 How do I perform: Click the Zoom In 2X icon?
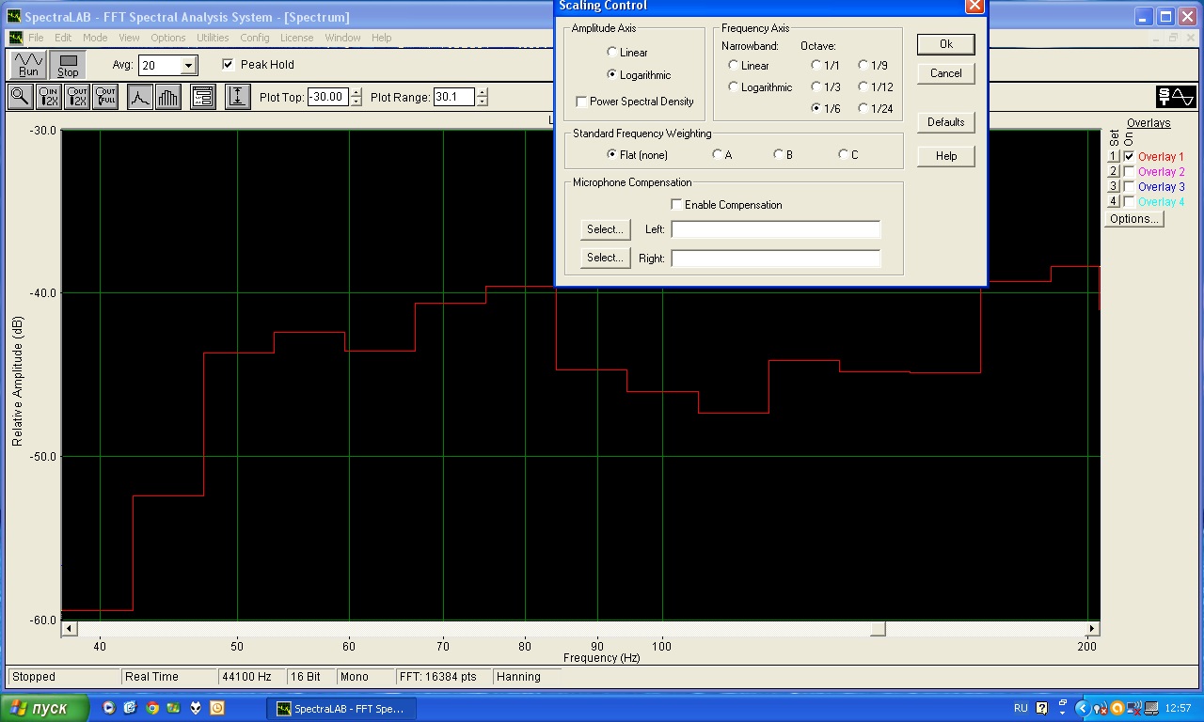point(48,97)
